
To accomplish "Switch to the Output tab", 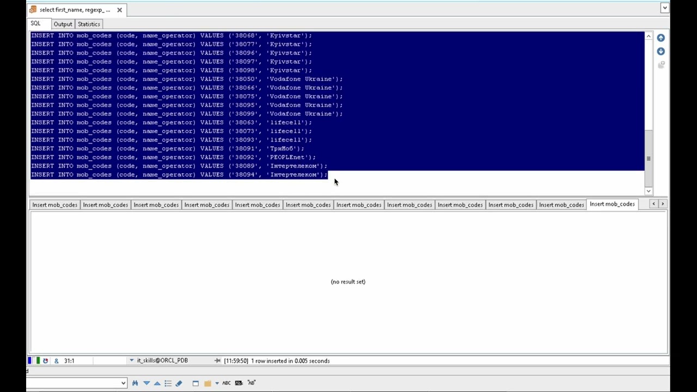I will click(x=63, y=24).
